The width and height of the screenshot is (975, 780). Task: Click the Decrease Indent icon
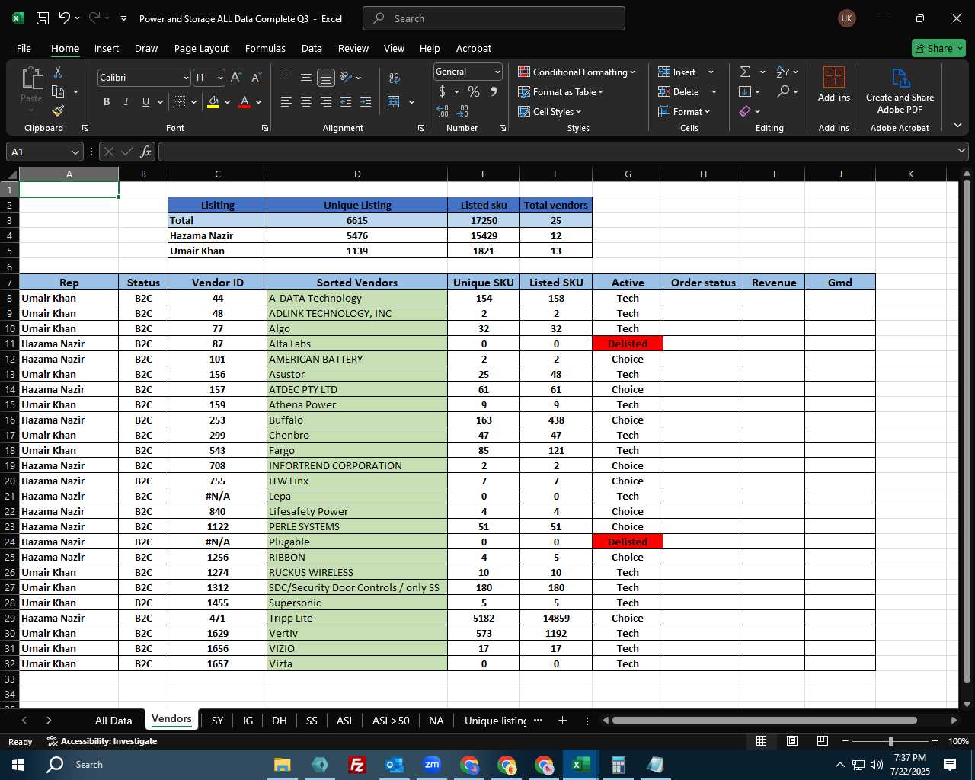point(346,102)
